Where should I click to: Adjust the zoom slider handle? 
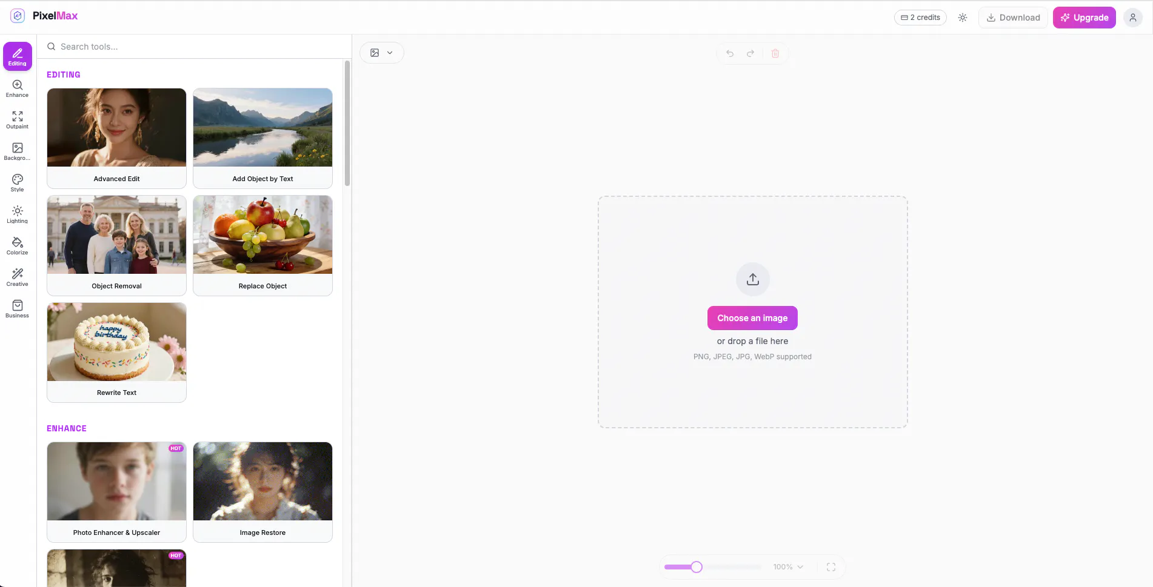pos(697,567)
